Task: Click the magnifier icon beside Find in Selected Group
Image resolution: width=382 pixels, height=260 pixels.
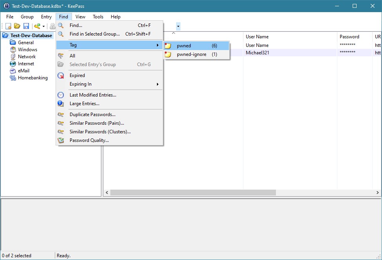Action: point(61,34)
